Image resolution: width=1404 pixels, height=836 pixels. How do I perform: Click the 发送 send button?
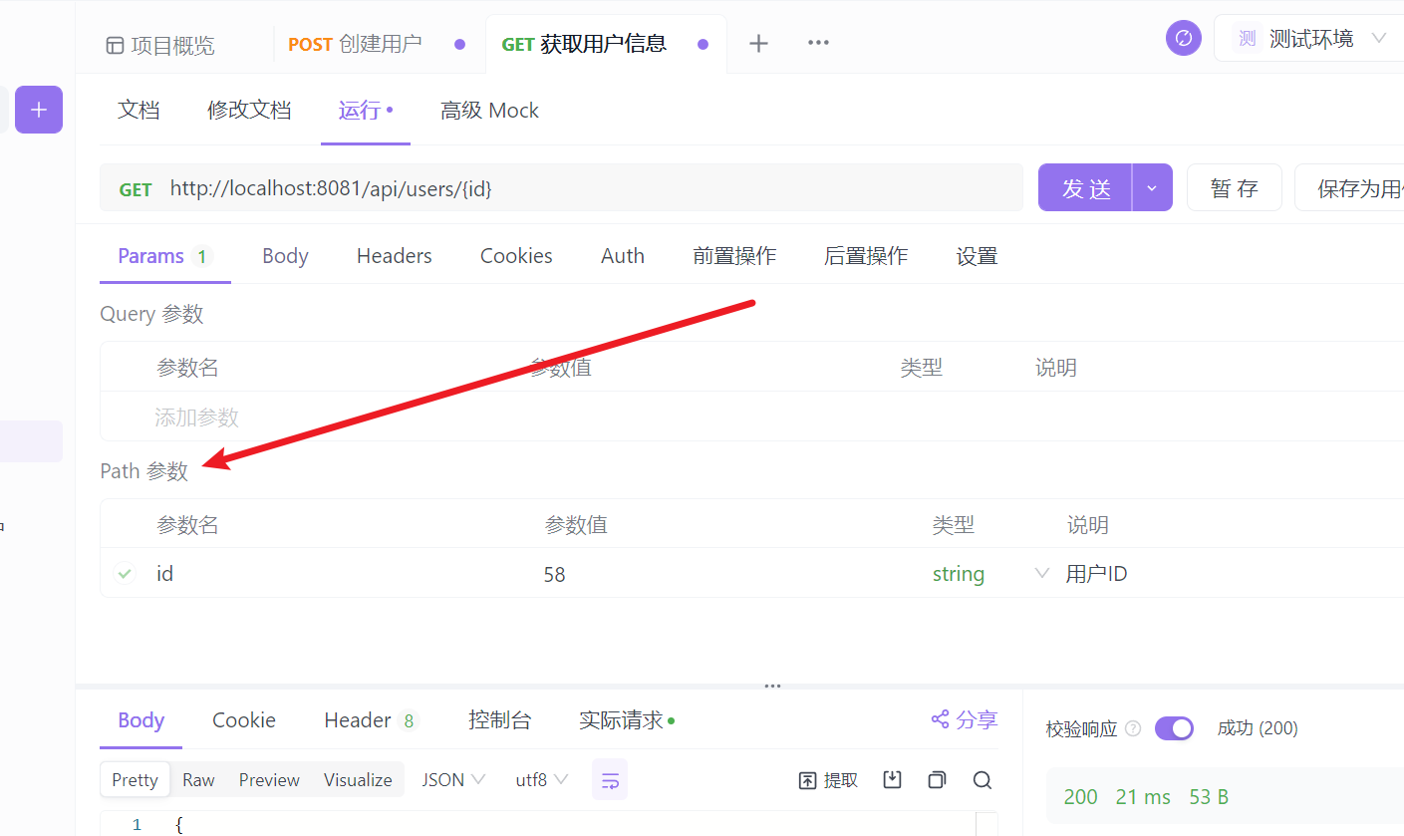tap(1085, 187)
